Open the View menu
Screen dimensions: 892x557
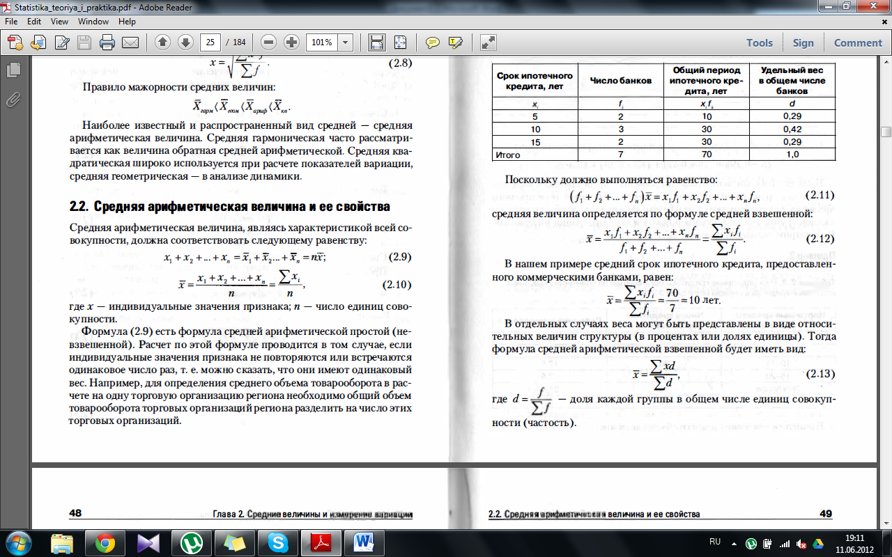point(59,22)
